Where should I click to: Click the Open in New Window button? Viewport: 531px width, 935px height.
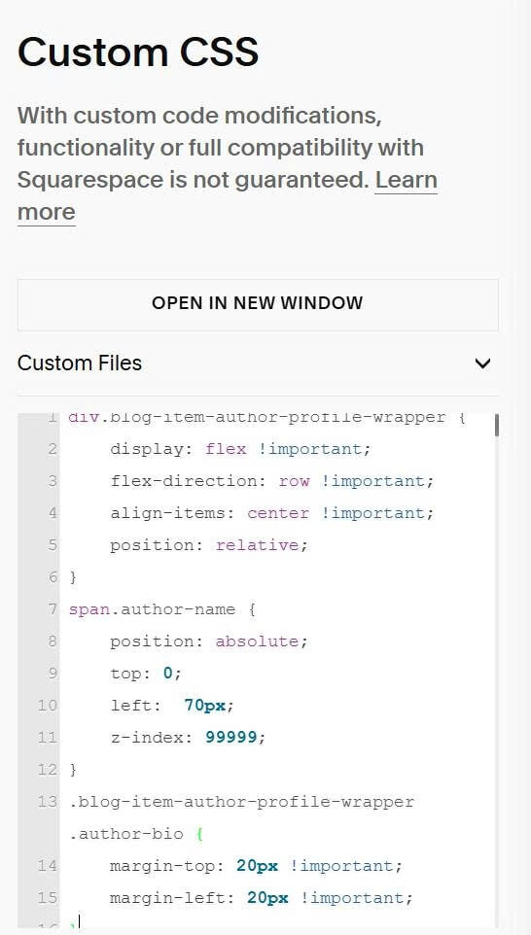(x=258, y=304)
